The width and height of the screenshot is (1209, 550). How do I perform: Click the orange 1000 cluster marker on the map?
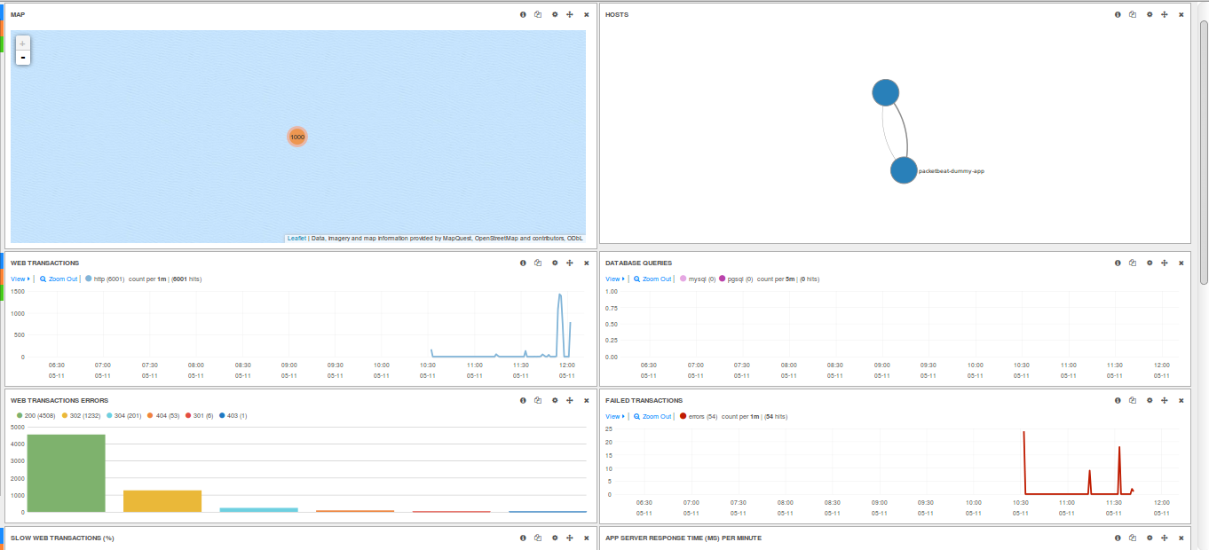click(296, 137)
